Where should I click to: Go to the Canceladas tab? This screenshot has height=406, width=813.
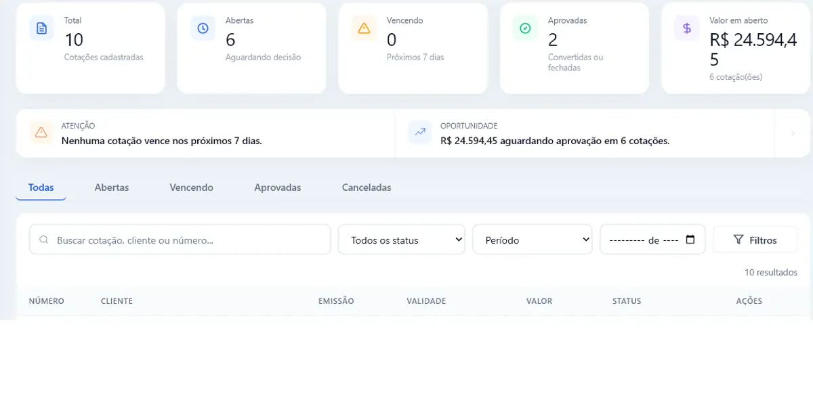[367, 187]
